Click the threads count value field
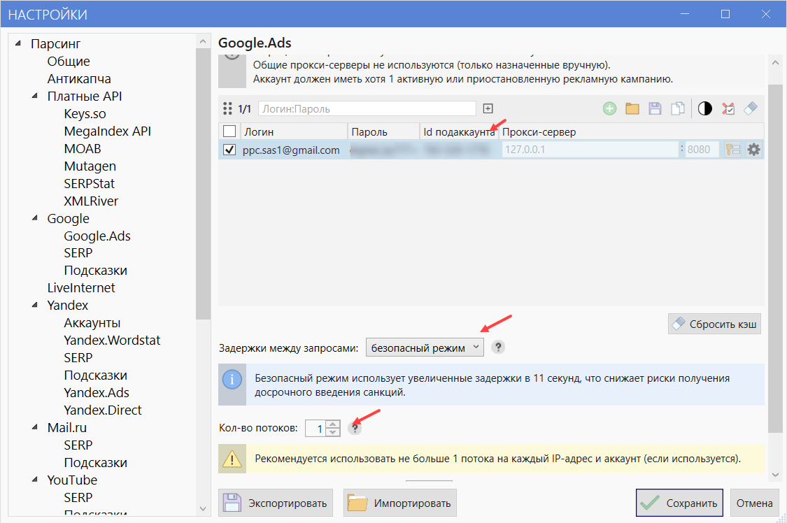Screen dimensions: 787x523 click(x=315, y=428)
